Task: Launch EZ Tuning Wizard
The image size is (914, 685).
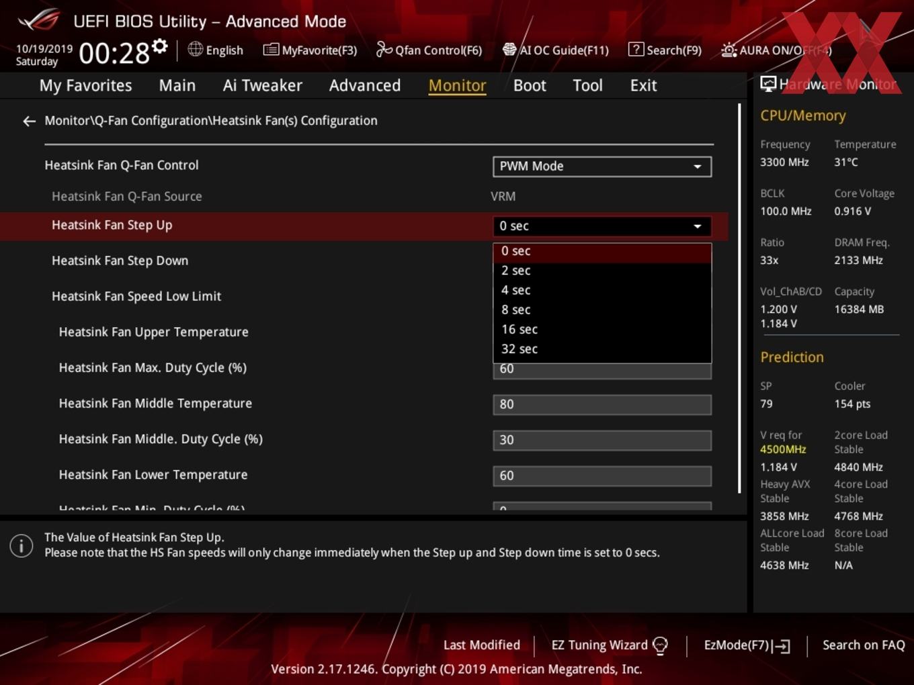Action: point(610,645)
